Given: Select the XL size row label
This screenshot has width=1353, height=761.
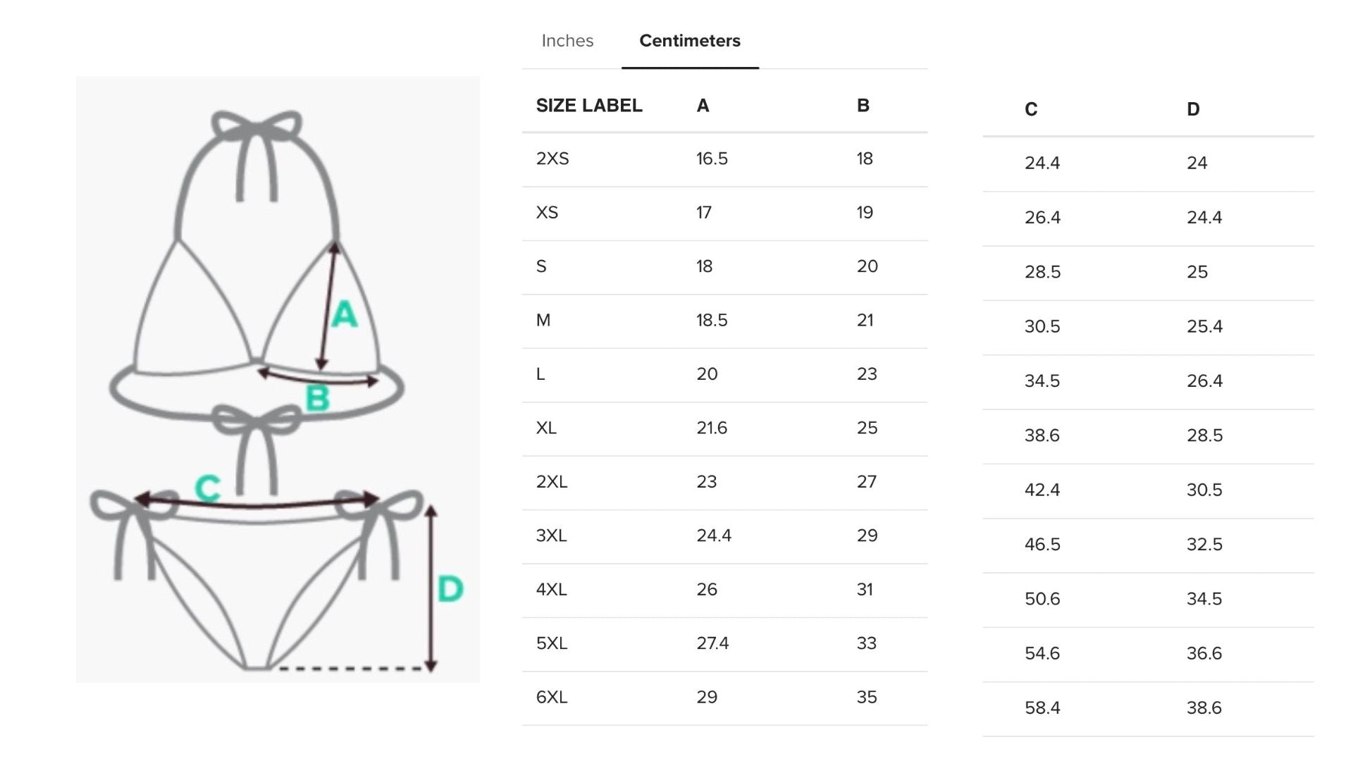Looking at the screenshot, I should point(546,428).
